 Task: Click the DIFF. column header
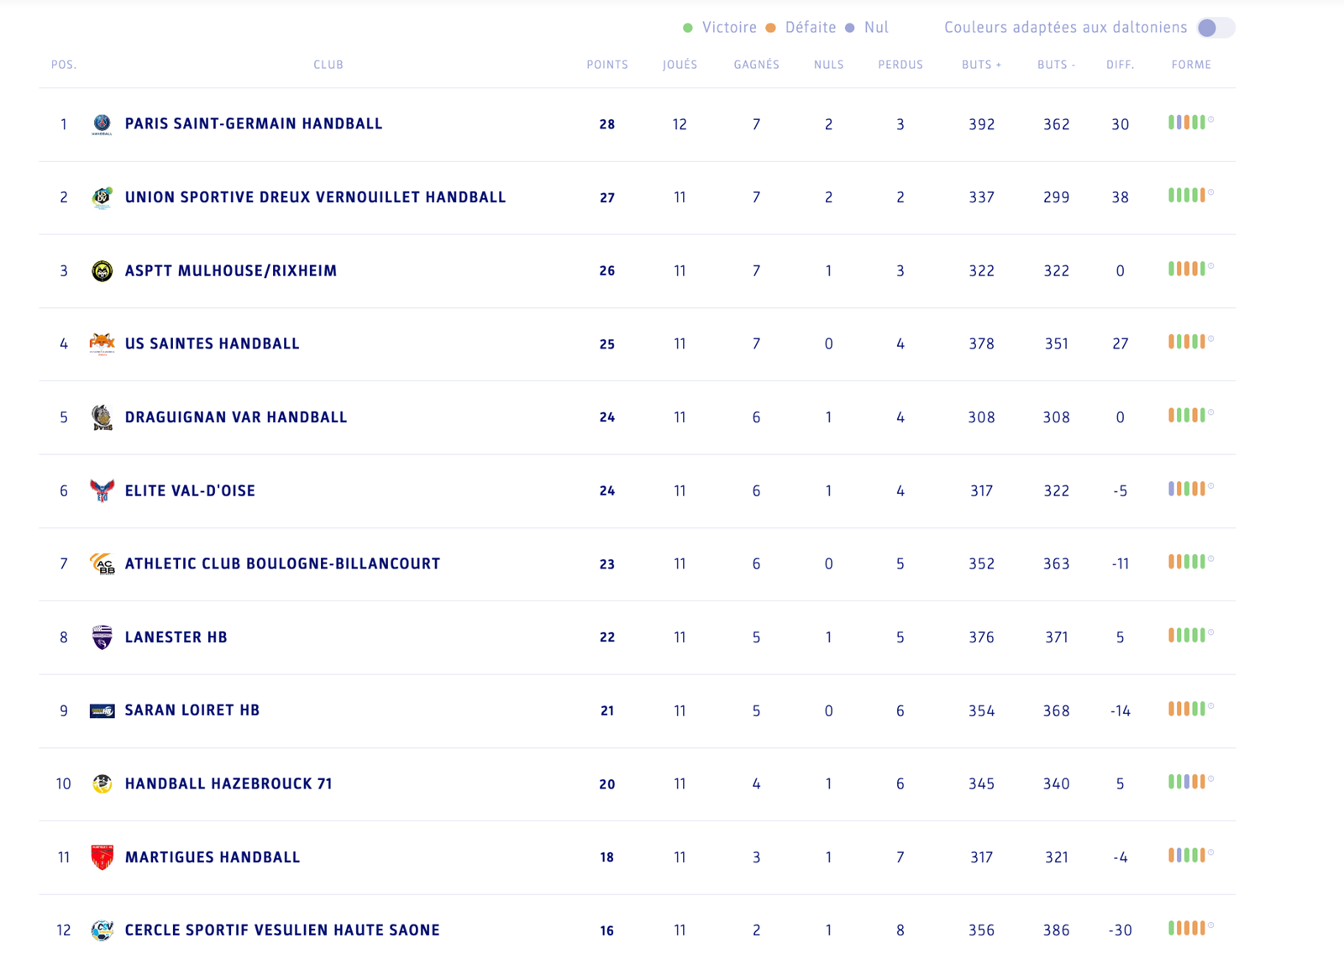pyautogui.click(x=1120, y=65)
